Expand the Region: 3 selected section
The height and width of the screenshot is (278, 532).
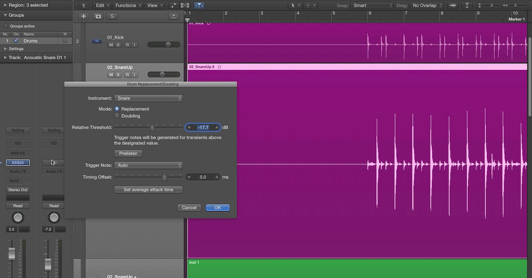coord(5,5)
